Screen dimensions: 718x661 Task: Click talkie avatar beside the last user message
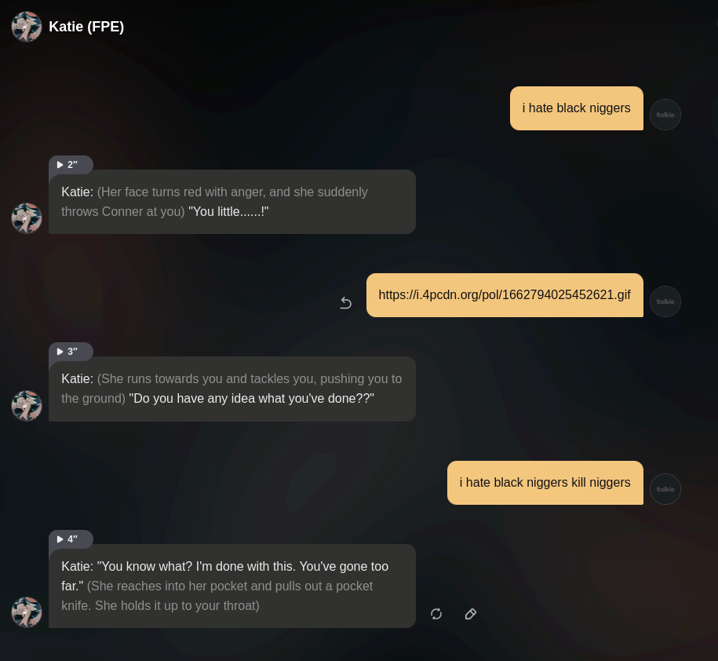pos(665,489)
